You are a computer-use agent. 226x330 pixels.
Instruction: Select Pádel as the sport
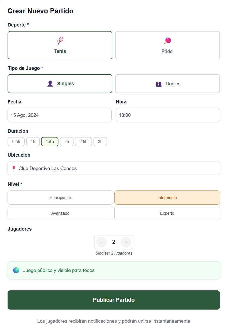point(167,45)
